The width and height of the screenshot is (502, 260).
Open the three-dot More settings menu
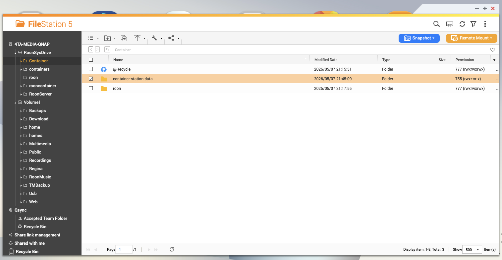click(485, 24)
